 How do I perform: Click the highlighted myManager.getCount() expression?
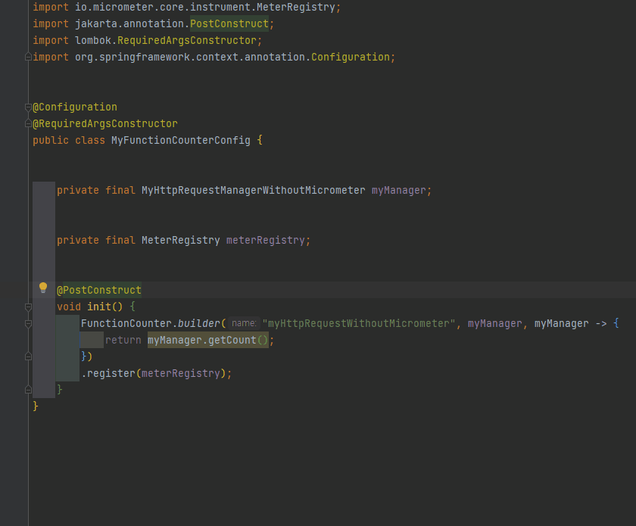[207, 340]
